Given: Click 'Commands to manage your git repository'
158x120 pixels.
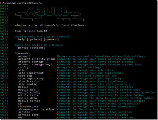Looking at the screenshot, I should point(89,78).
